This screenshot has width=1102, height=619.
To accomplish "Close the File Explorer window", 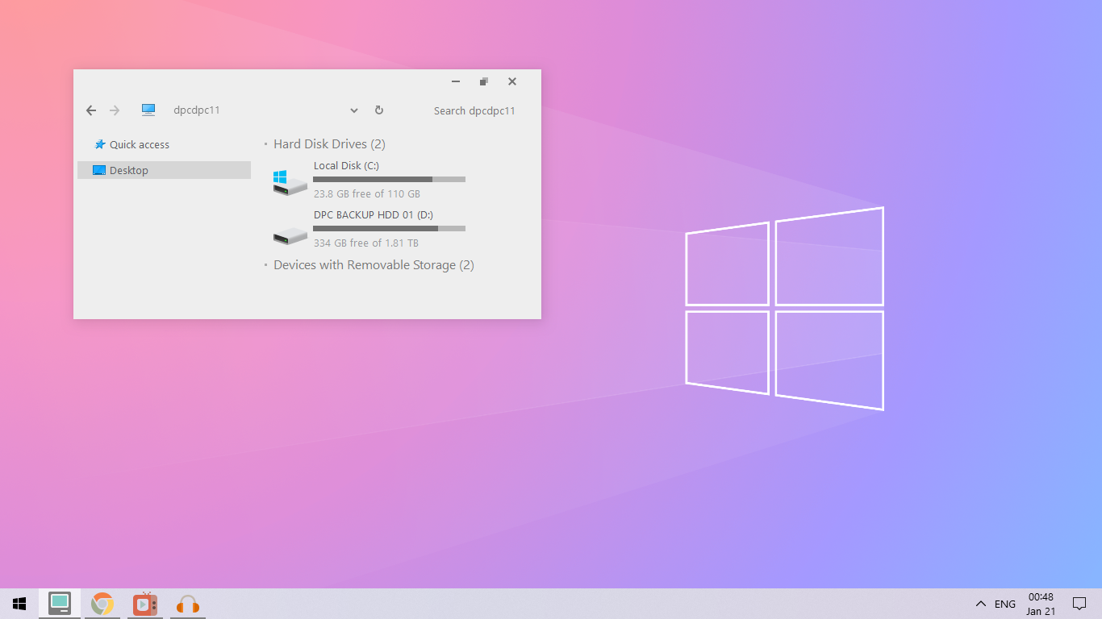I will 512,81.
